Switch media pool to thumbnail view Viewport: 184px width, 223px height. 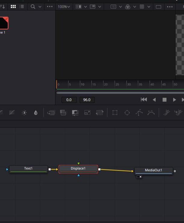click(13, 7)
